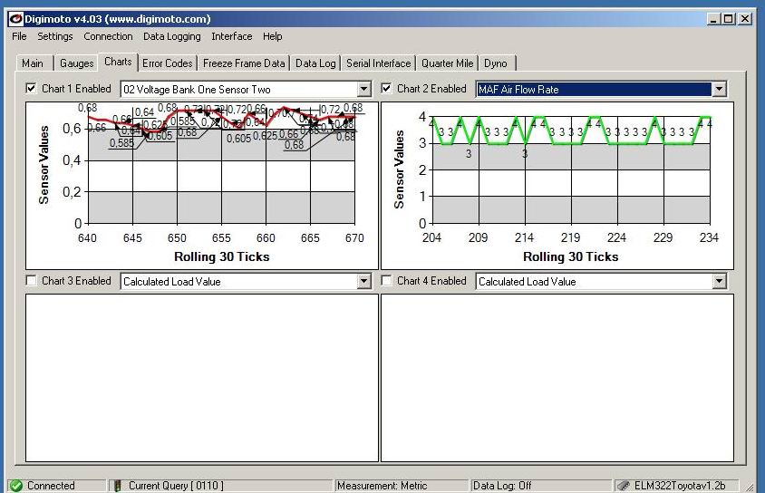Click the ELM322 interface device icon
The height and width of the screenshot is (493, 765).
coord(625,486)
